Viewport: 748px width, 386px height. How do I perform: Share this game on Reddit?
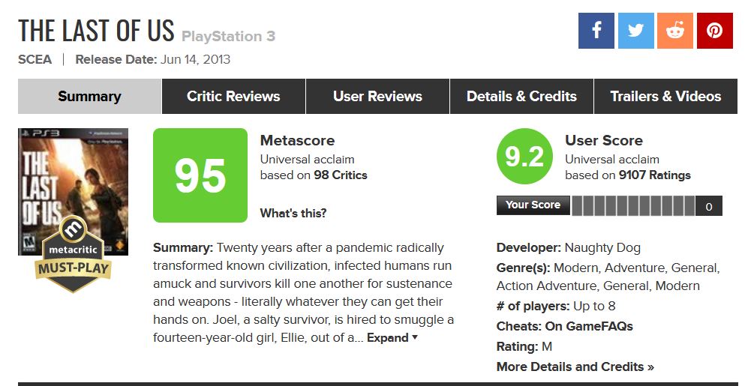click(675, 31)
